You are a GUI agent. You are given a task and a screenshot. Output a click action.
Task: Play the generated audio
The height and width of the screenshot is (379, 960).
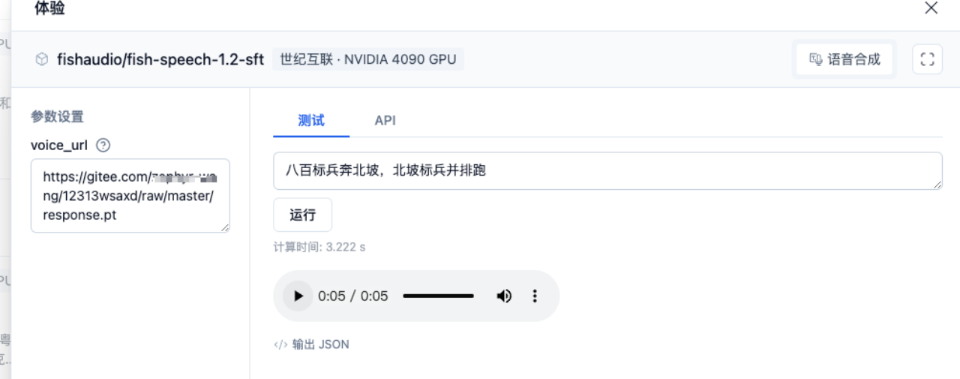[x=298, y=296]
